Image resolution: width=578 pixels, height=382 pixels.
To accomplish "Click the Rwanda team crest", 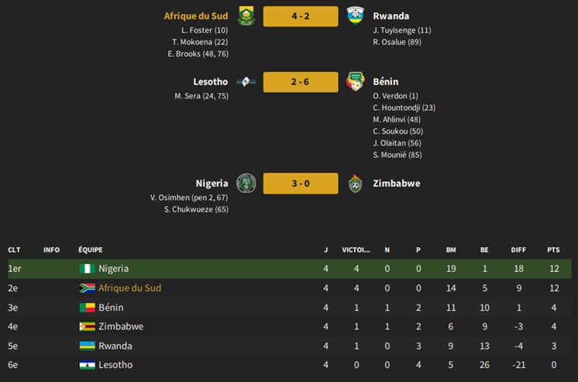I will click(x=356, y=15).
